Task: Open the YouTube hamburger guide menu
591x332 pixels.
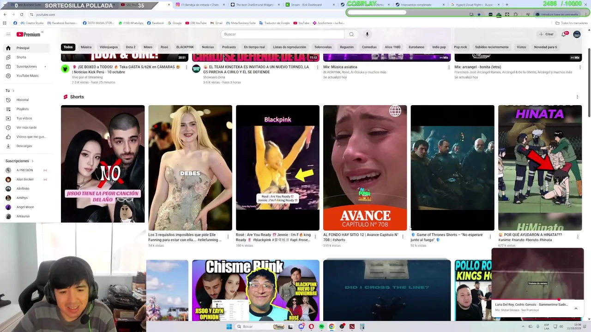Action: pos(8,34)
